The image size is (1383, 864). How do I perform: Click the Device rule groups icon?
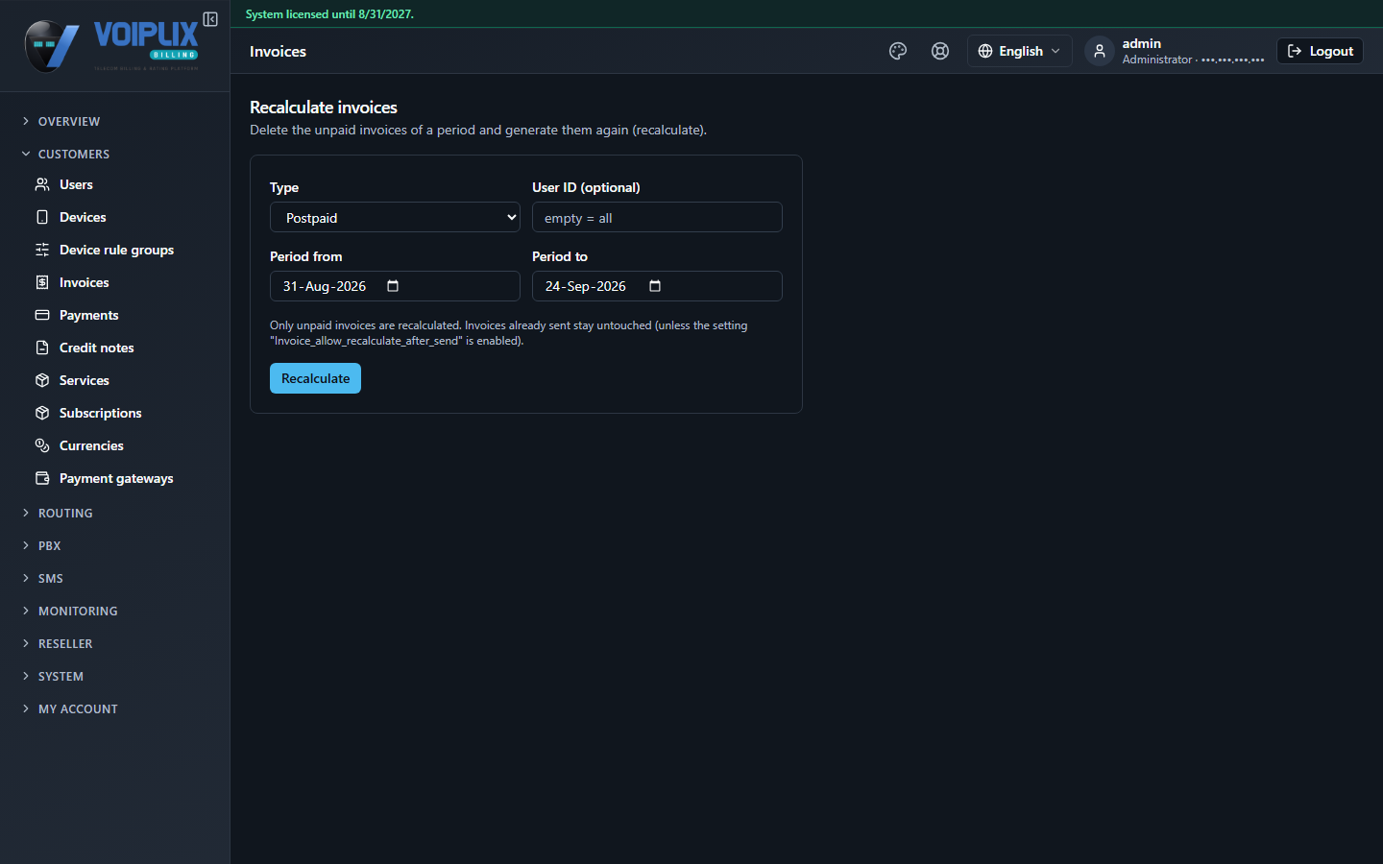42,250
